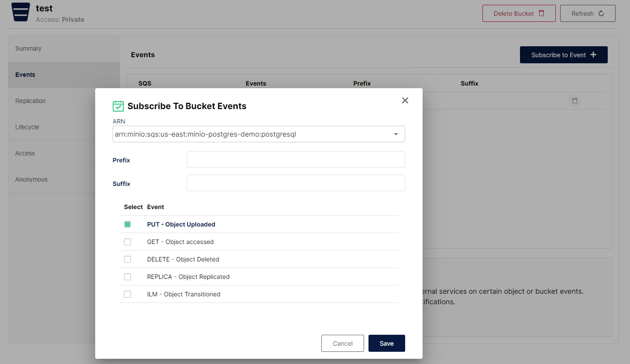Close the Subscribe To Bucket Events dialog

(x=405, y=100)
